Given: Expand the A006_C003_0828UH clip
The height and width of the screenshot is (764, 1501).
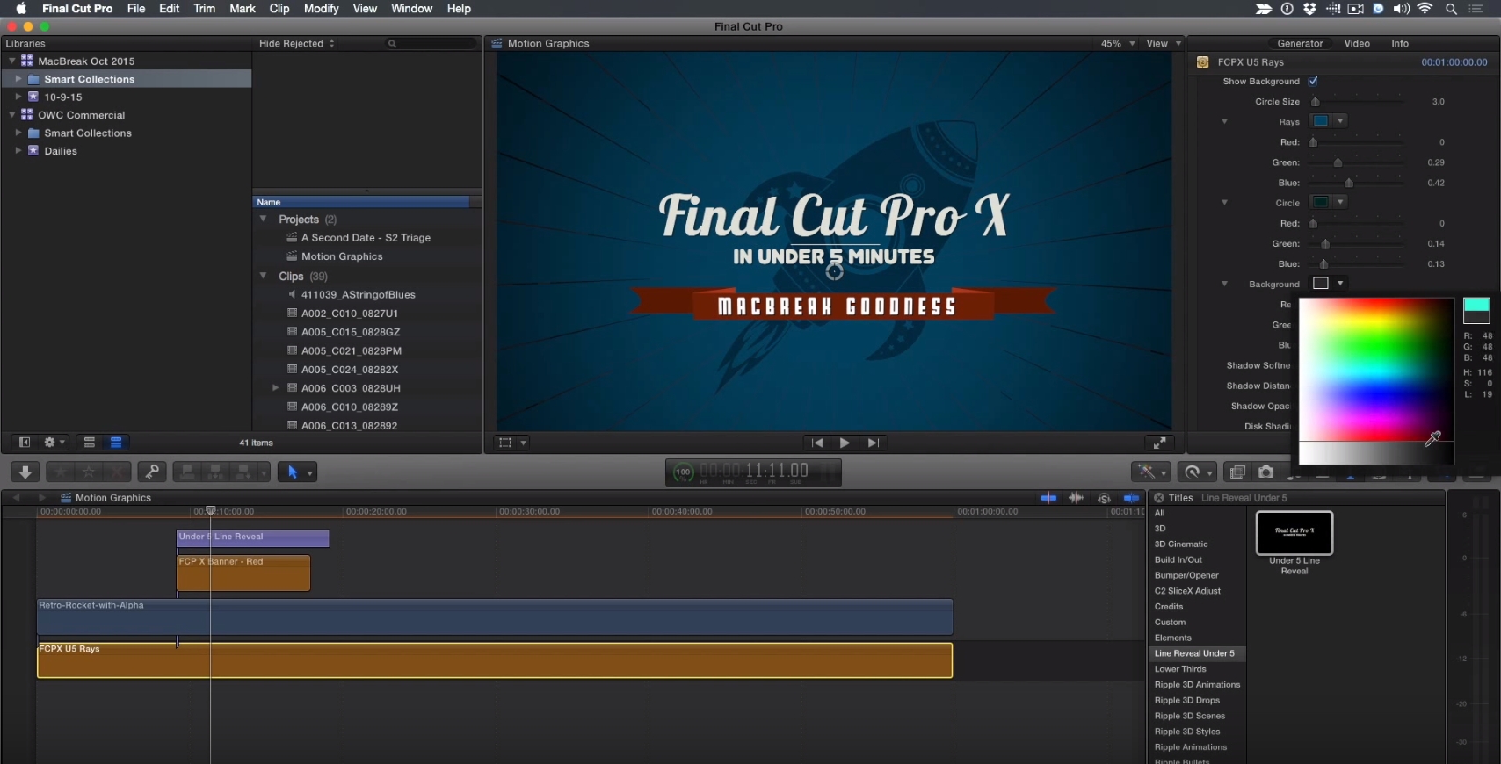Looking at the screenshot, I should (275, 387).
